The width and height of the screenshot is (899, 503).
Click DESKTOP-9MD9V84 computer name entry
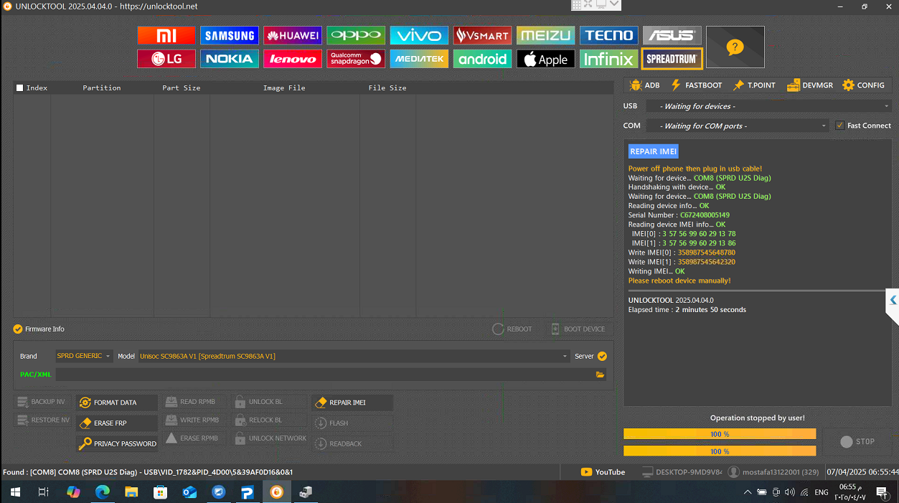coord(682,472)
